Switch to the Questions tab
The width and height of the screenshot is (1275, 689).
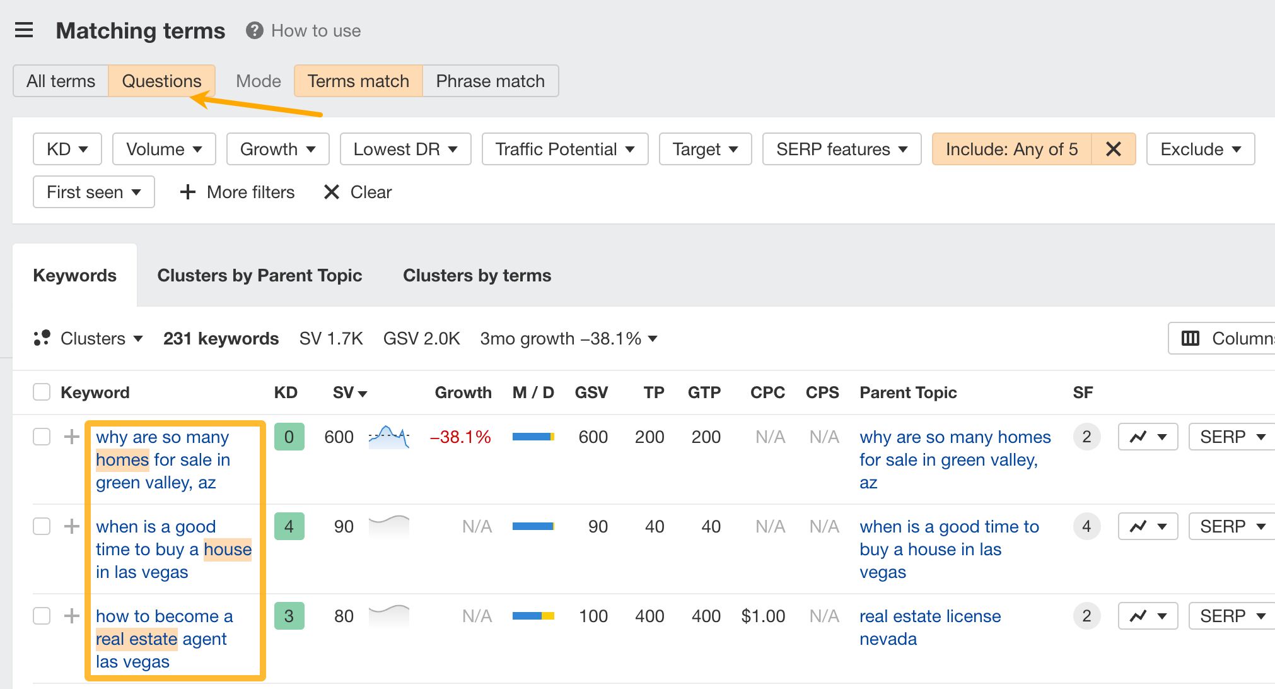(162, 81)
